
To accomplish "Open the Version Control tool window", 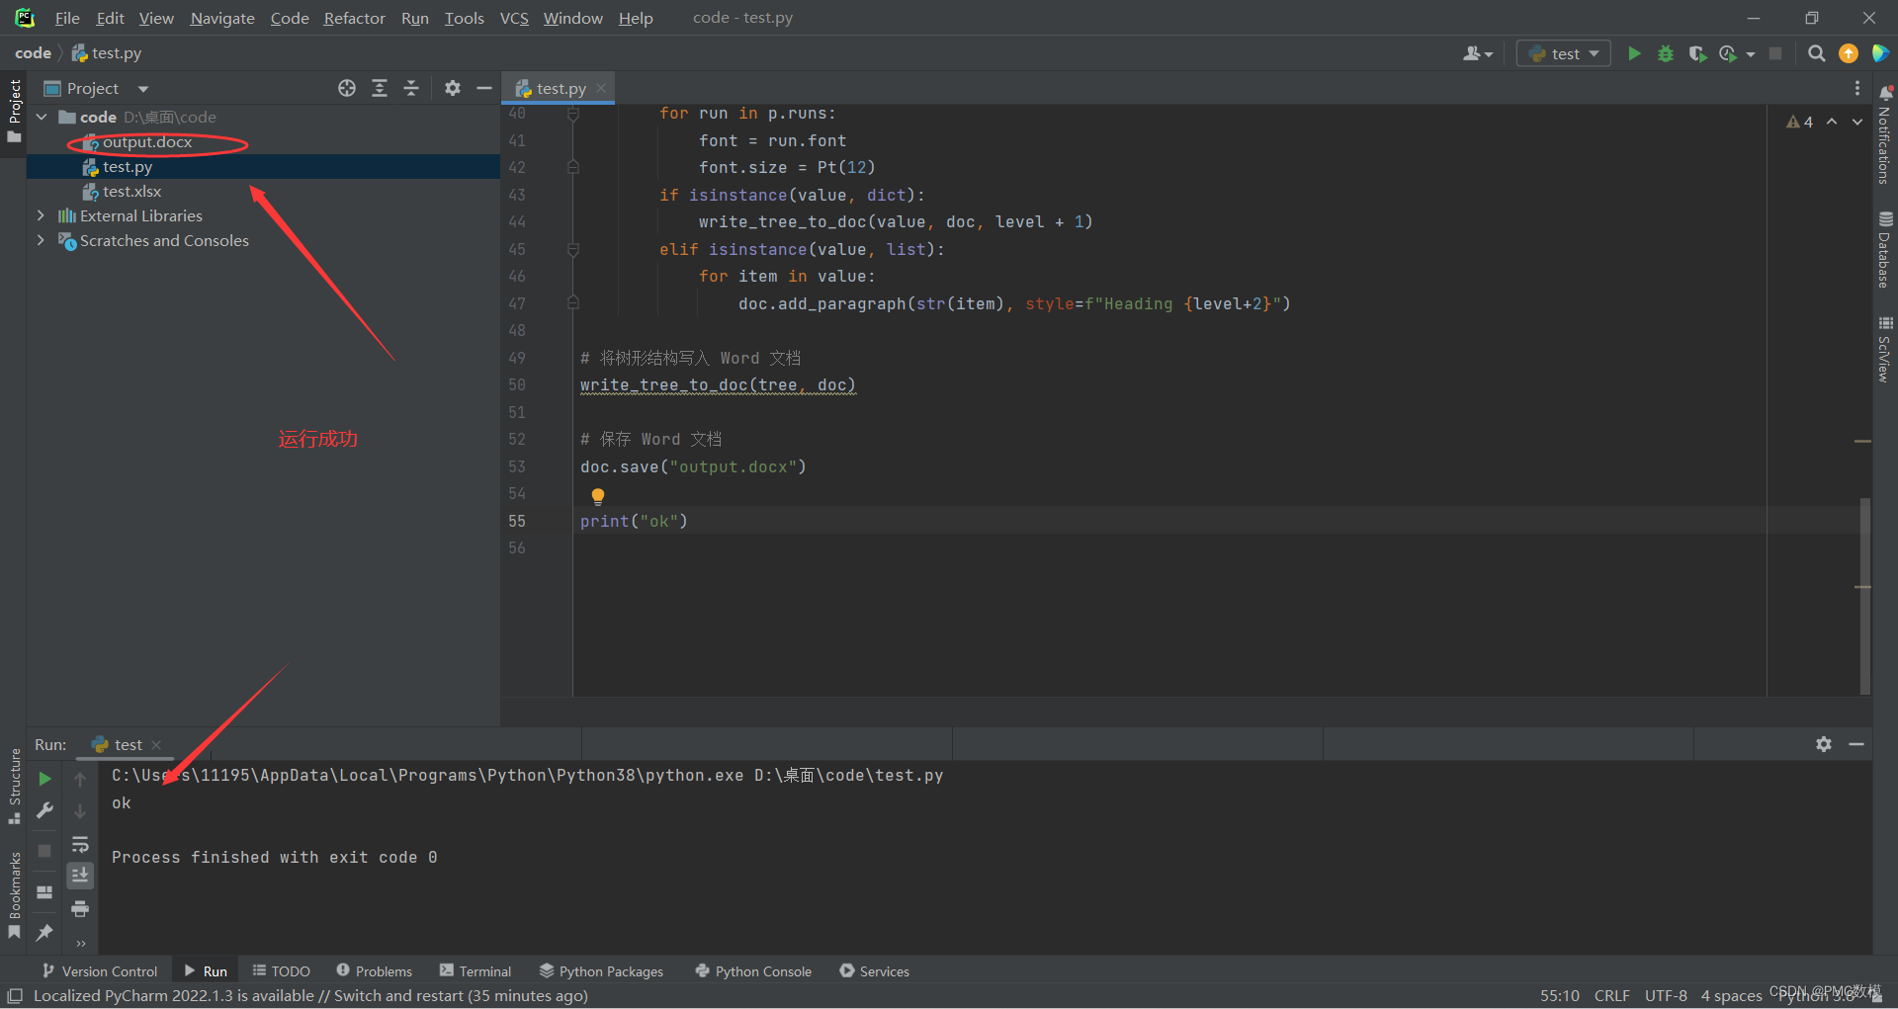I will point(99,971).
